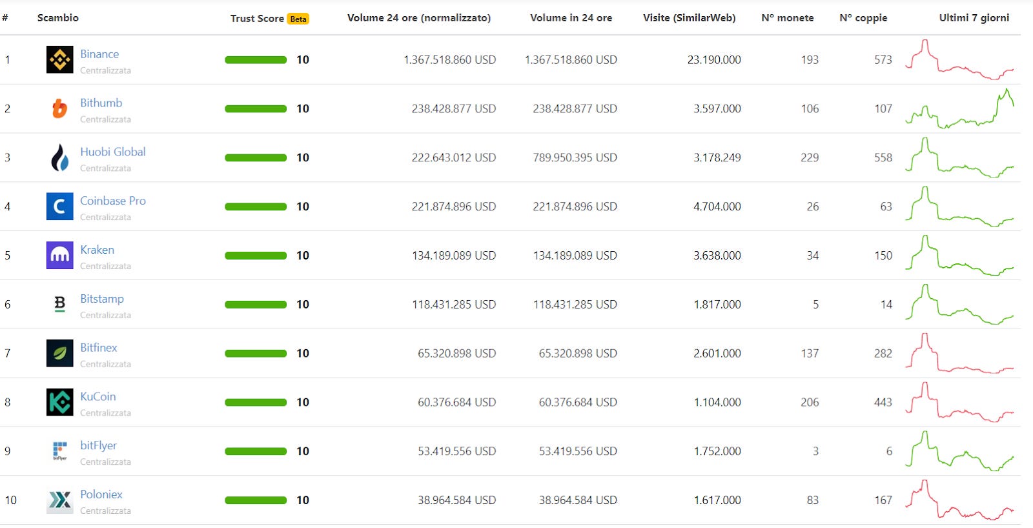Click the Ultimi 7 giorni header
Screen dimensions: 1033x528
(974, 18)
